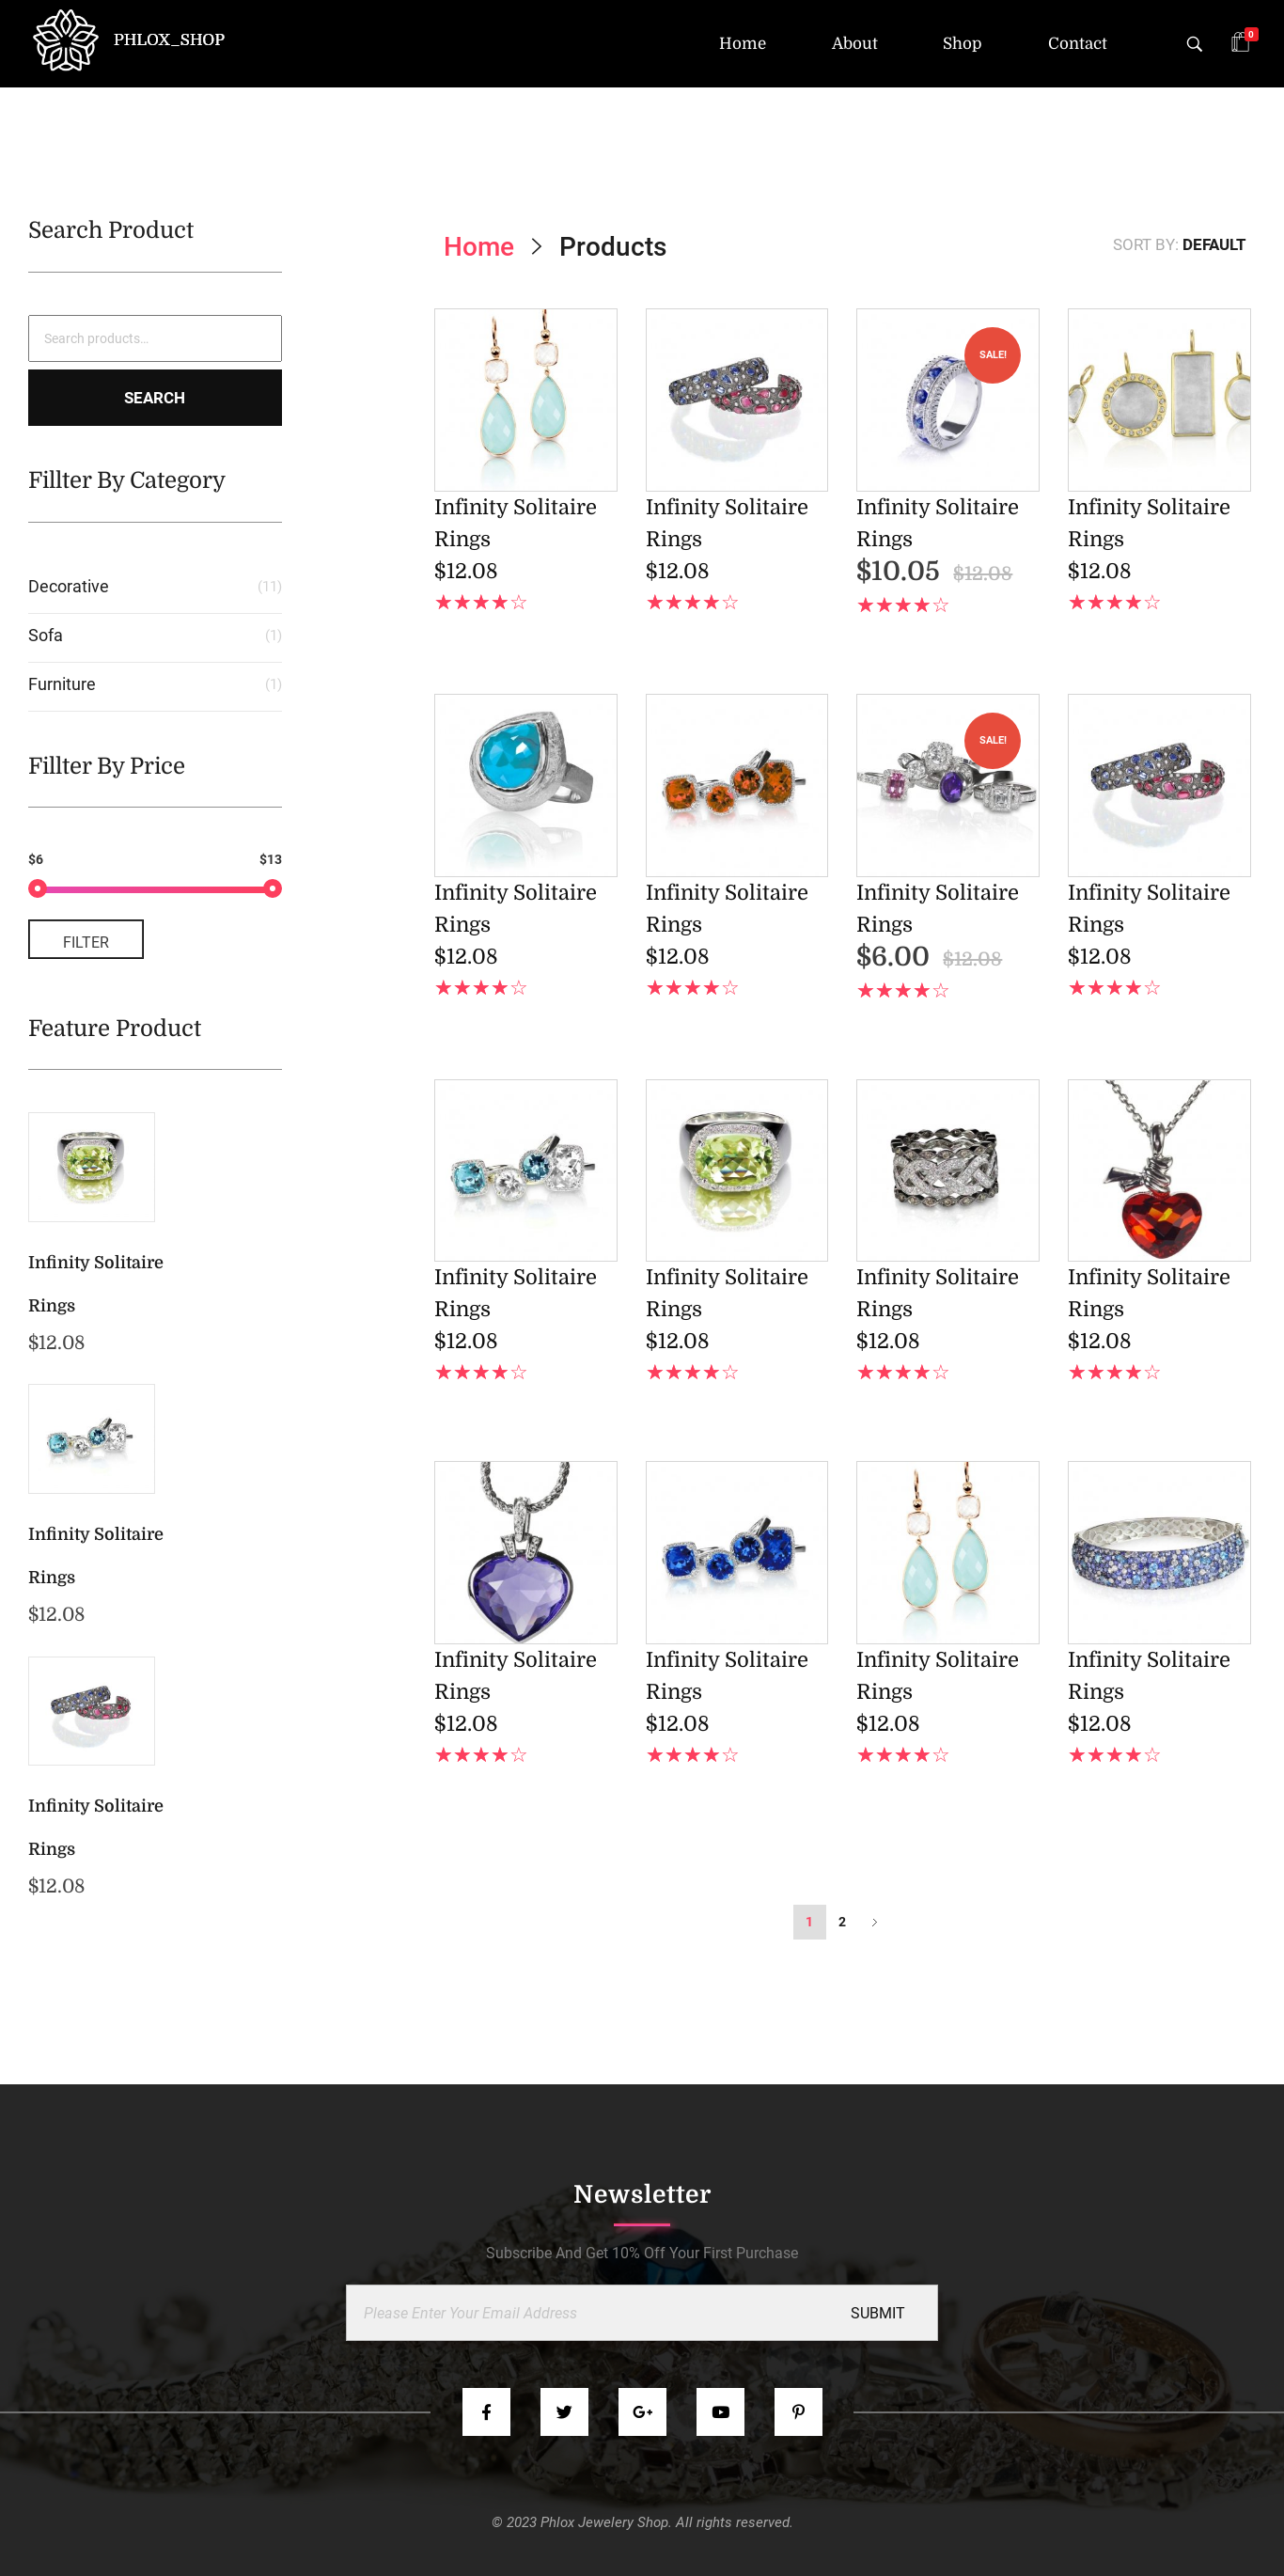Screen dimensions: 1284x2576
Task: Click the FILTER price button
Action: (x=86, y=940)
